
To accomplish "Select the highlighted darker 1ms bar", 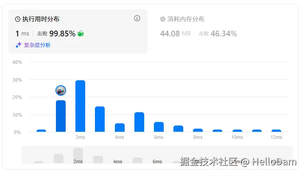I will [61, 116].
